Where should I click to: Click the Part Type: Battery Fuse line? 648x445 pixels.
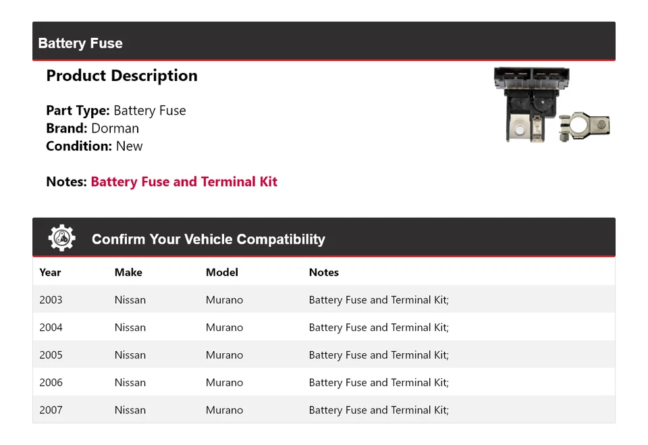(x=116, y=111)
